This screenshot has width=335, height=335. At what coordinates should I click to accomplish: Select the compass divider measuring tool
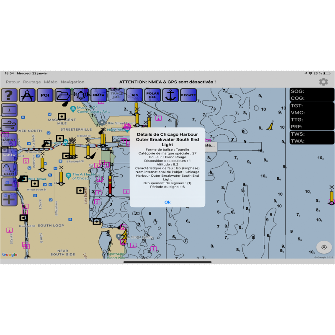27,95
